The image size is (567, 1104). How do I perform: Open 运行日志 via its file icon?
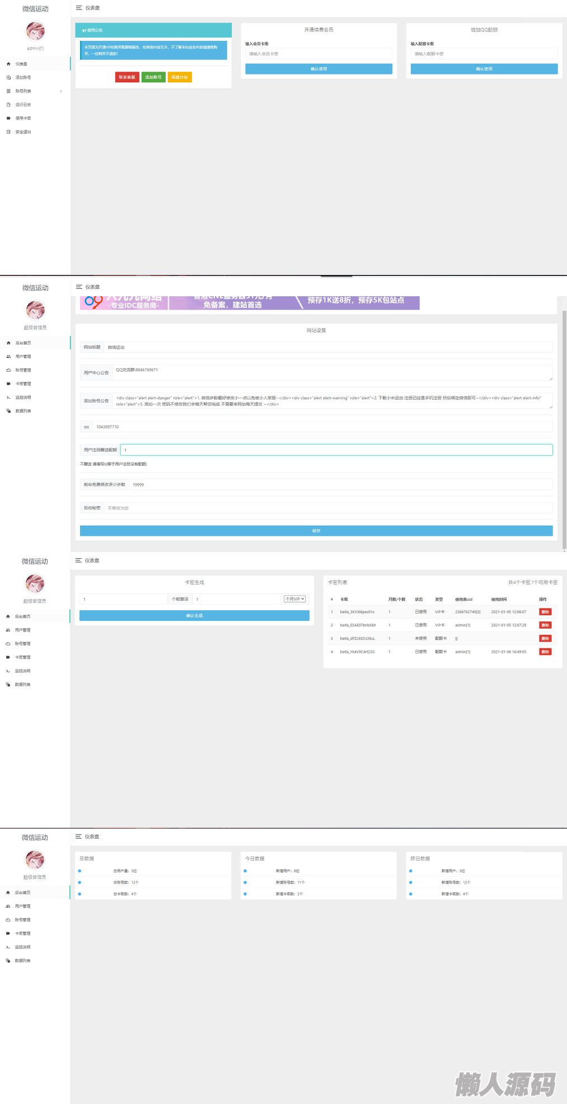point(8,105)
